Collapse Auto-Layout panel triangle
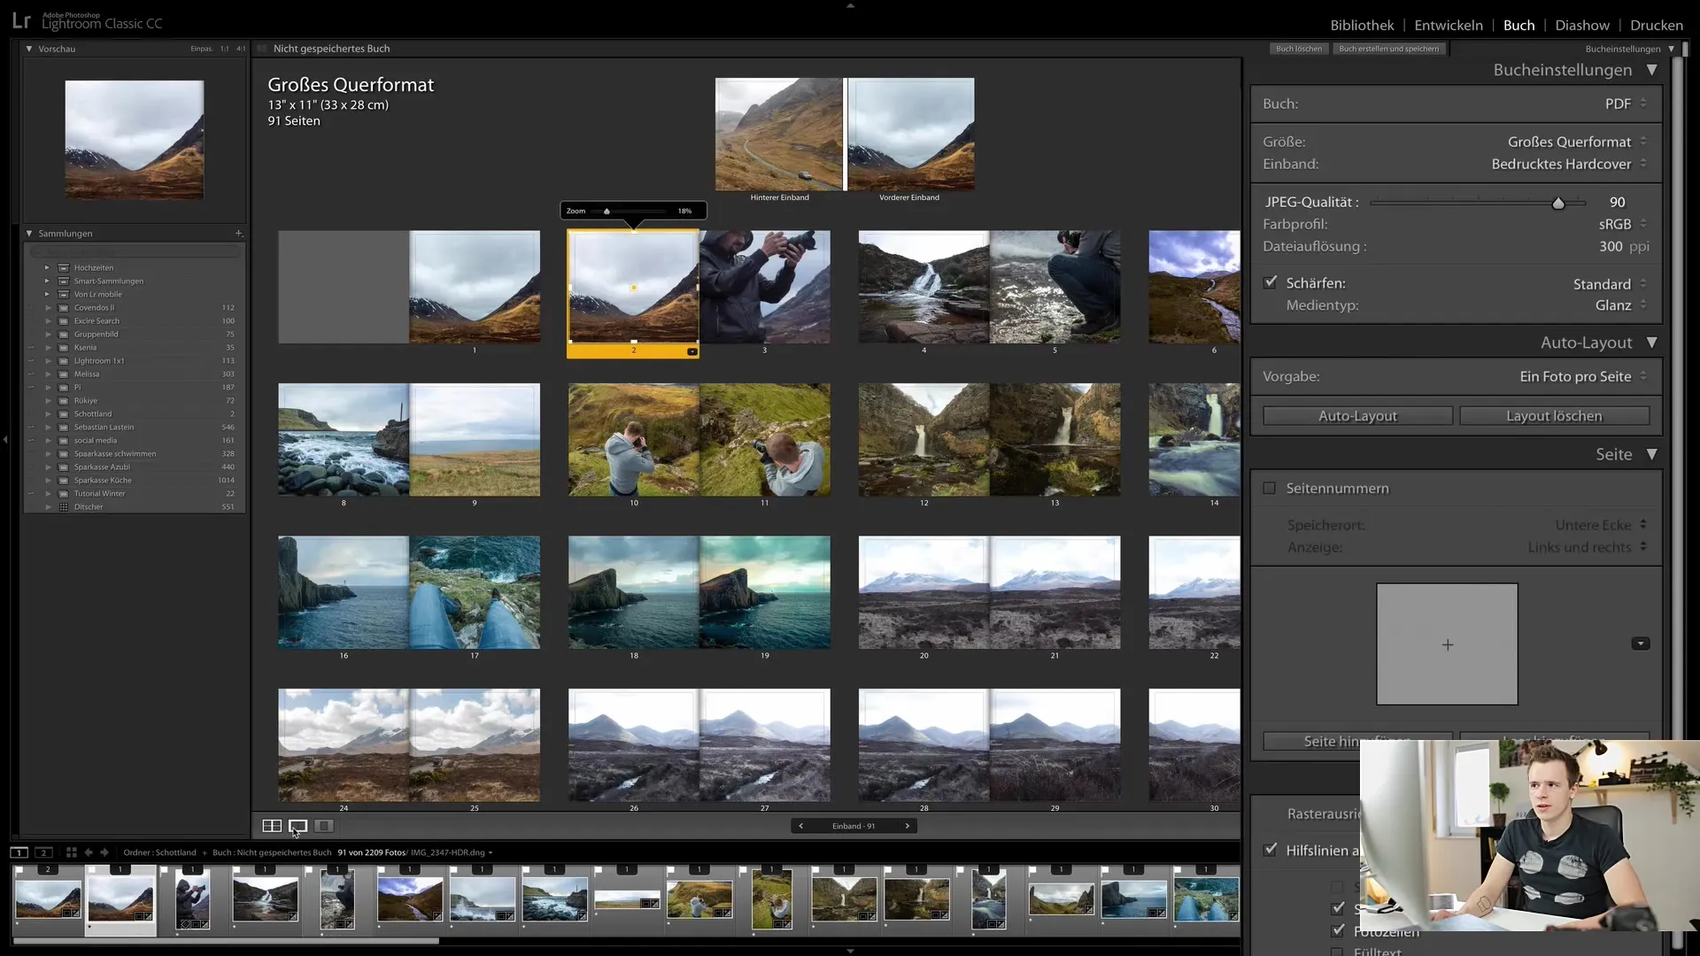The image size is (1700, 956). pos(1651,343)
